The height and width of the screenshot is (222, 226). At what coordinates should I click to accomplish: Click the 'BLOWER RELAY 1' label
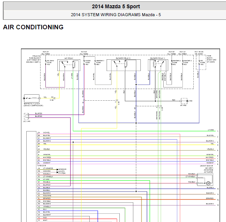click(x=158, y=58)
